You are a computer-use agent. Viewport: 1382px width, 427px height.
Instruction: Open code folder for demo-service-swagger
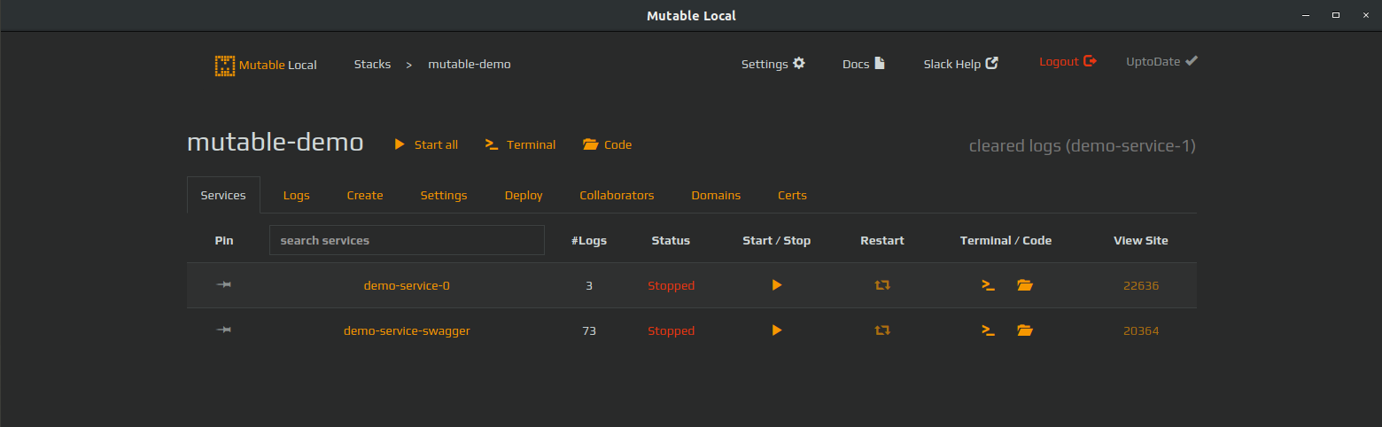tap(1025, 330)
